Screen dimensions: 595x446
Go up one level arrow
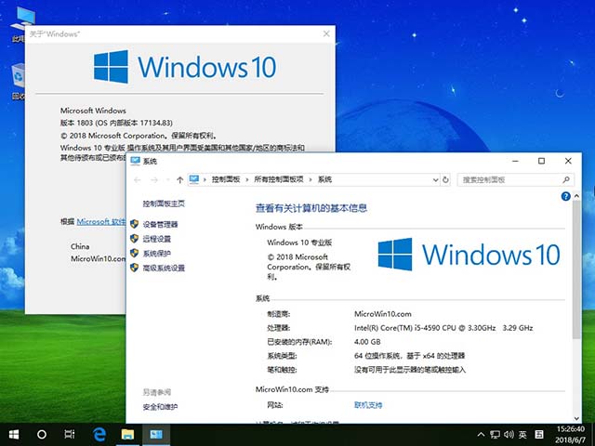pyautogui.click(x=179, y=179)
